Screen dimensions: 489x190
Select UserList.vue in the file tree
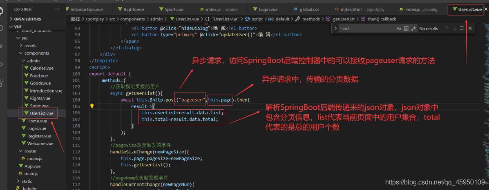coord(38,113)
